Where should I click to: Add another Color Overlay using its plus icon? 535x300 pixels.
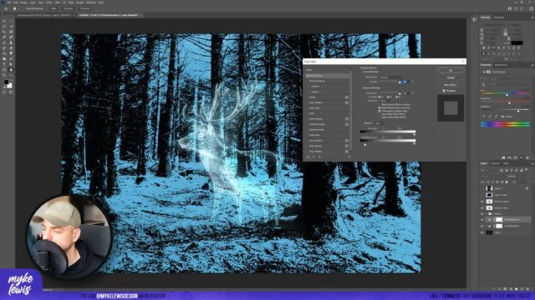(347, 119)
